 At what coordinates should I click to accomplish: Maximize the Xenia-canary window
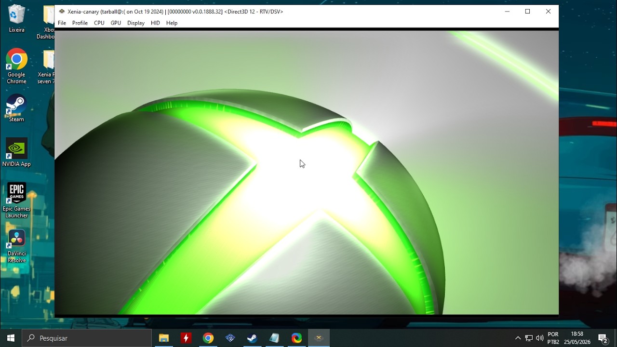pos(528,12)
